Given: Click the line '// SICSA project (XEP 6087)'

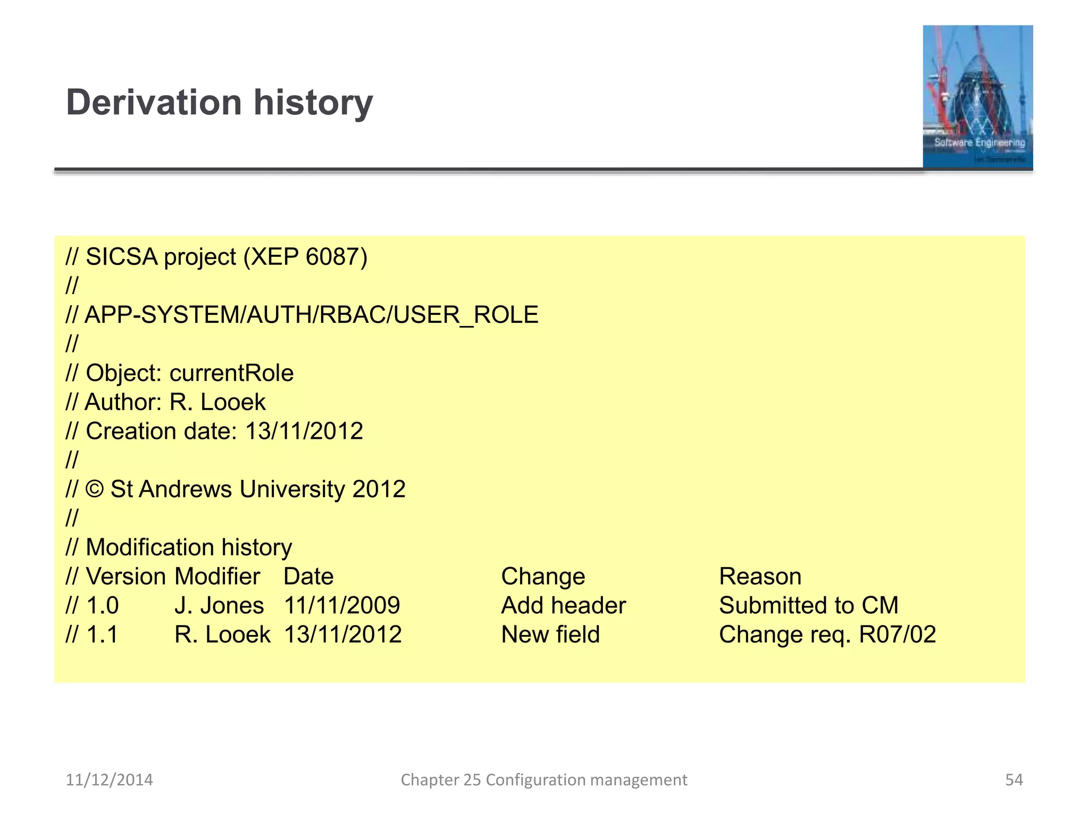Looking at the screenshot, I should point(216,257).
